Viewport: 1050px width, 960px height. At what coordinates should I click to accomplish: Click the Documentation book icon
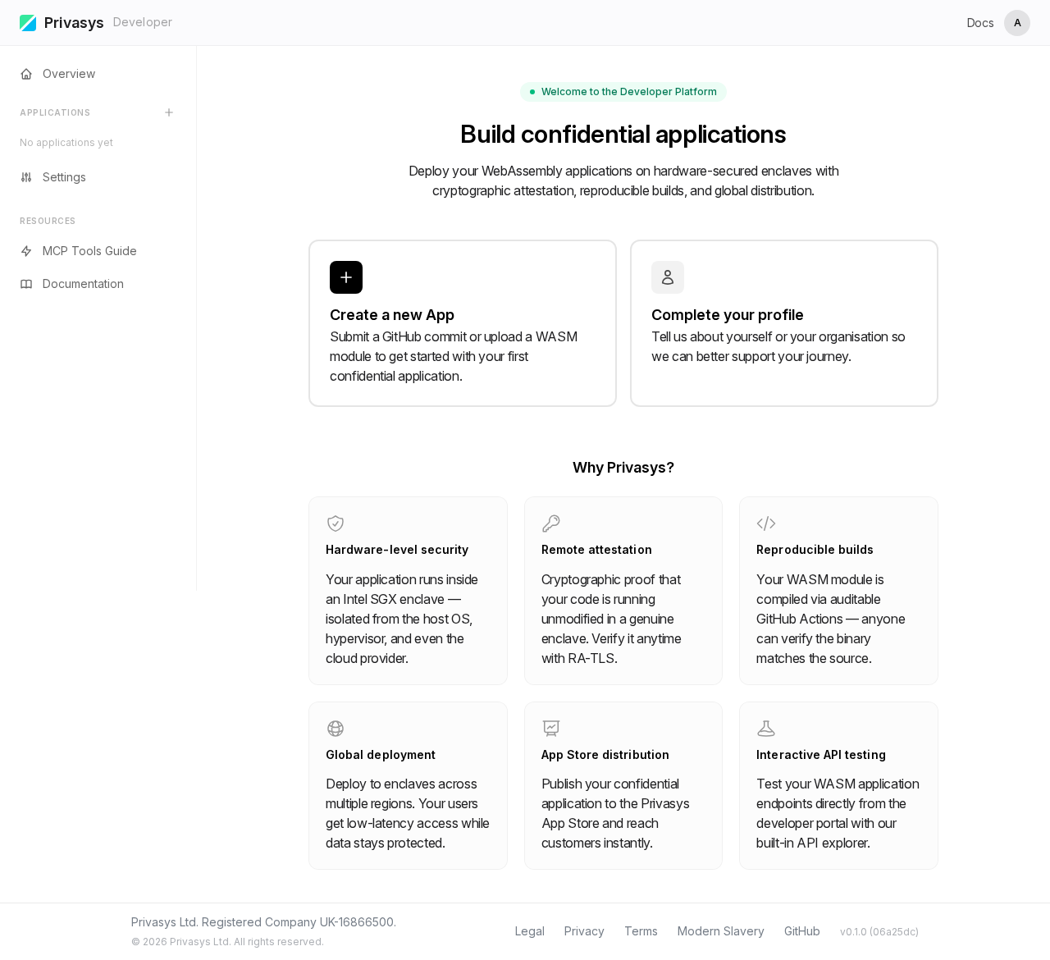(26, 284)
